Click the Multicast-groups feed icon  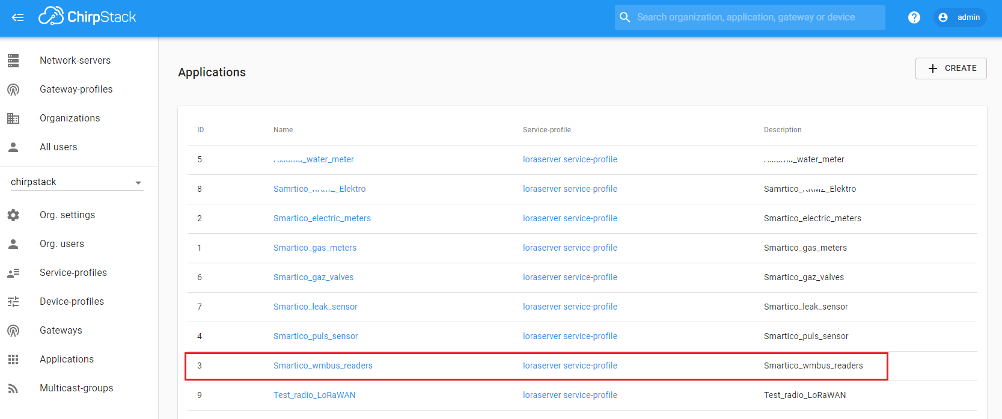(13, 388)
